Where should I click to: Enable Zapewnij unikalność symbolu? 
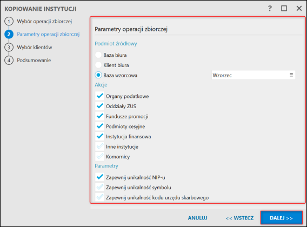point(99,187)
